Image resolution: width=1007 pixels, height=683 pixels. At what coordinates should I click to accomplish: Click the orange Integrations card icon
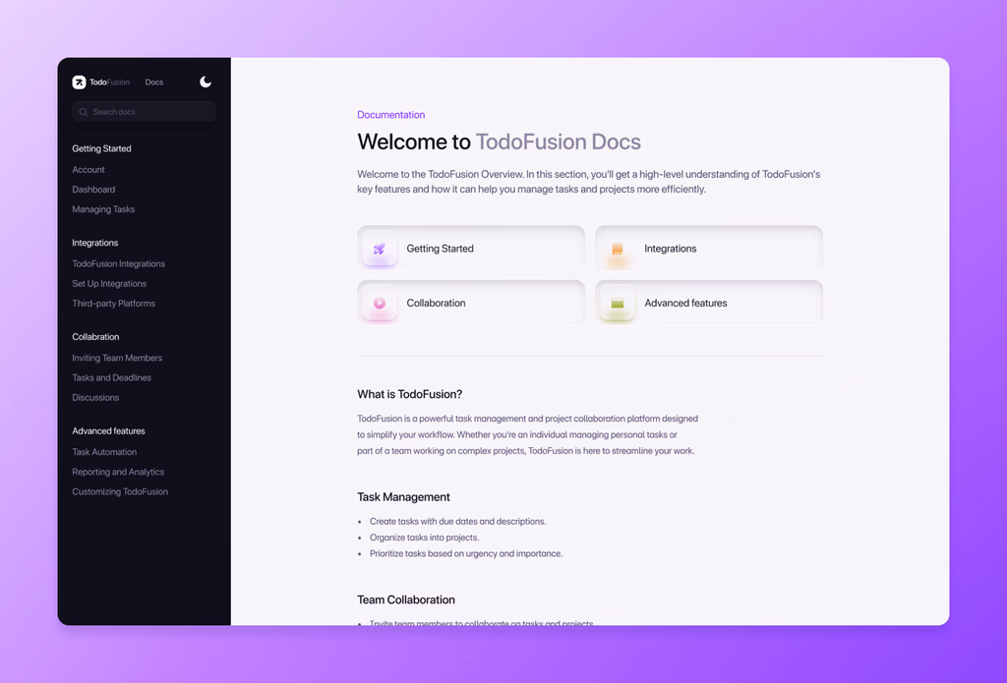(x=618, y=249)
